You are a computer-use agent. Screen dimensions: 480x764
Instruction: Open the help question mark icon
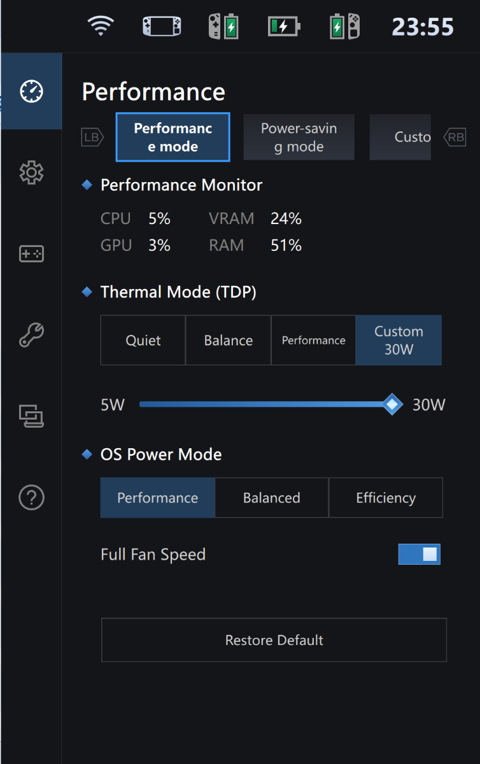point(31,497)
